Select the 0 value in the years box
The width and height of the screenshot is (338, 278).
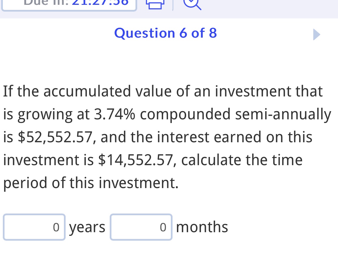(x=56, y=227)
